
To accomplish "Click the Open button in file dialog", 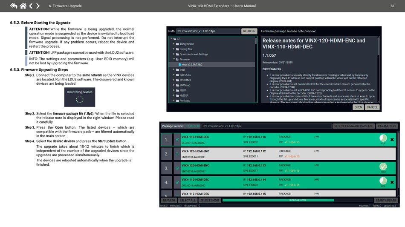I will (x=358, y=107).
